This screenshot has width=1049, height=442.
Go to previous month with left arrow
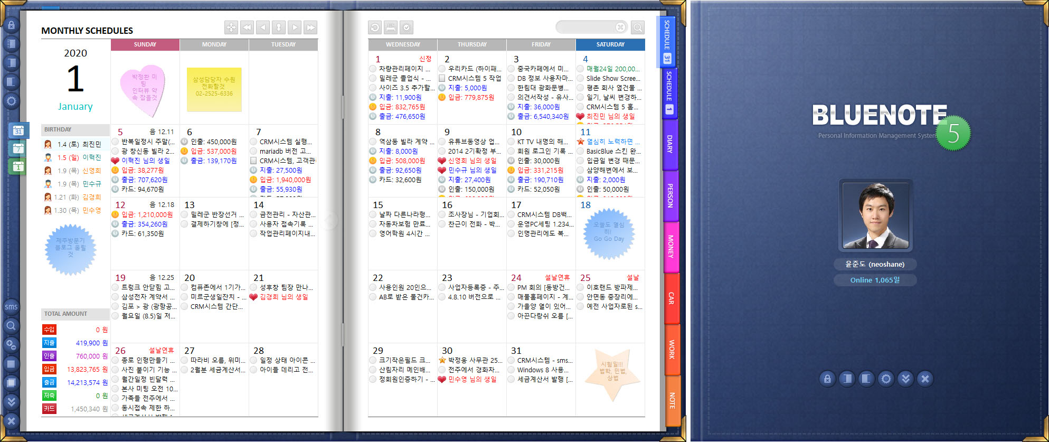pyautogui.click(x=263, y=27)
